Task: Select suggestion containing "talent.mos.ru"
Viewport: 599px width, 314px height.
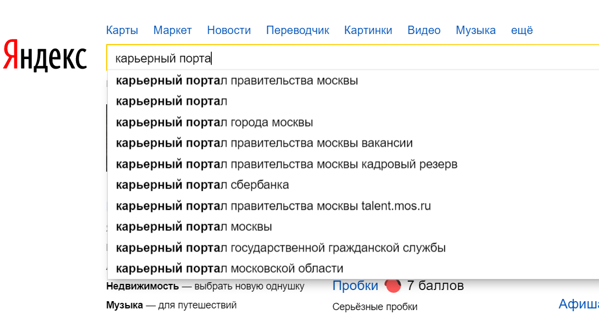Action: tap(273, 206)
